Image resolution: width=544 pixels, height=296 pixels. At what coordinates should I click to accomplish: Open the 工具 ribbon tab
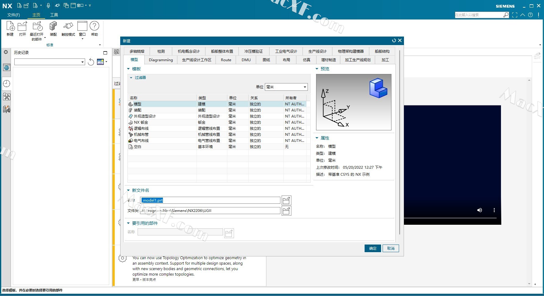tap(54, 15)
